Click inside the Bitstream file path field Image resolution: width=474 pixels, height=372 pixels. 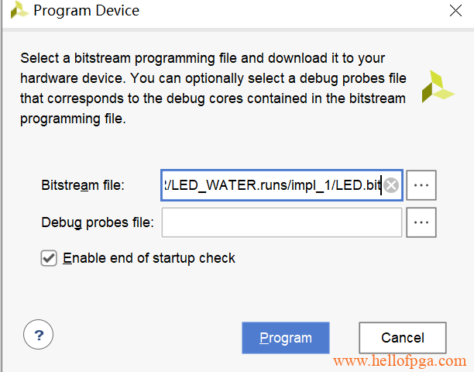pyautogui.click(x=271, y=185)
